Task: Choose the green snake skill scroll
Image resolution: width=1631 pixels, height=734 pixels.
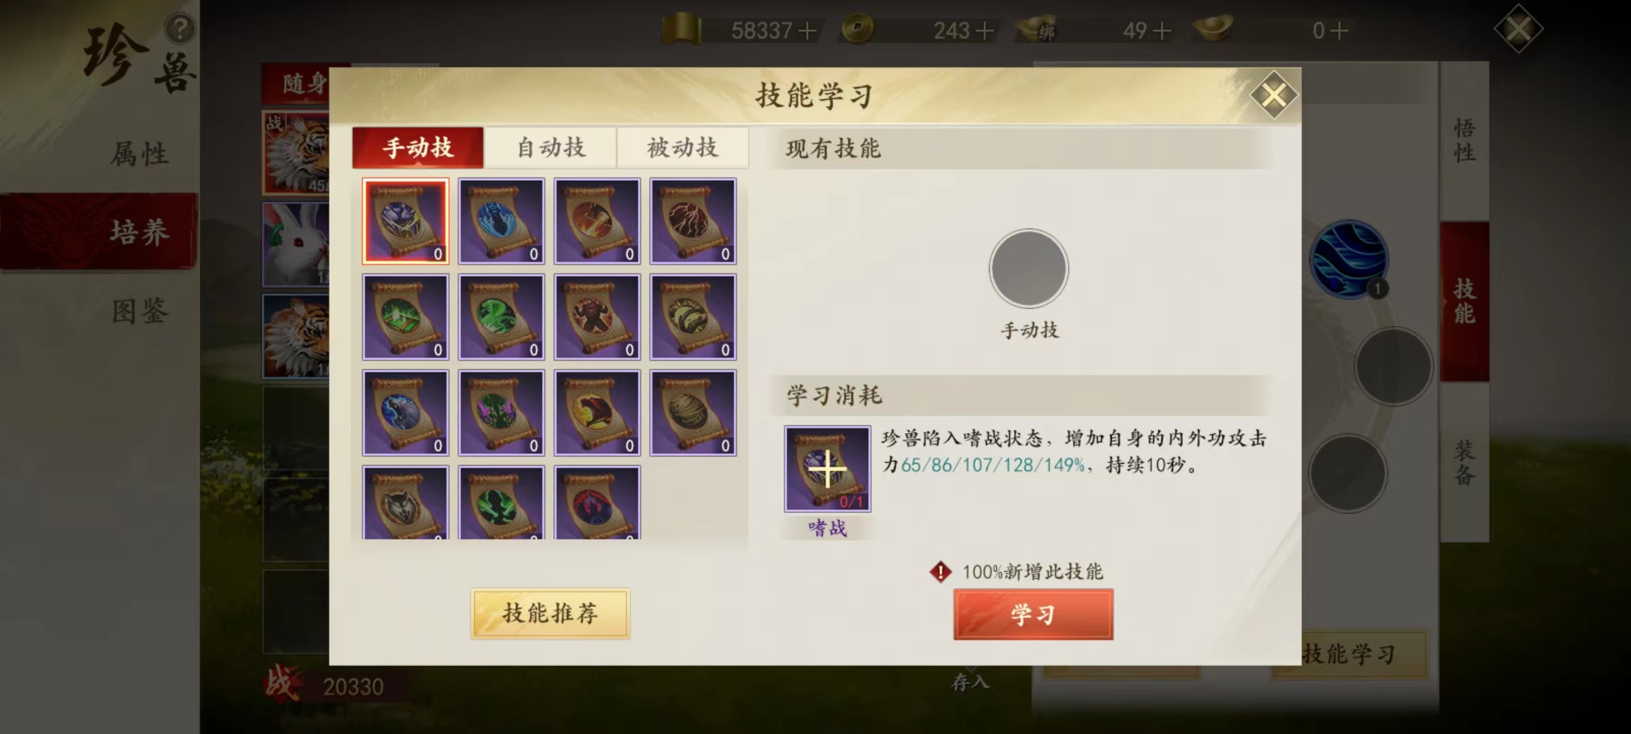Action: (502, 317)
